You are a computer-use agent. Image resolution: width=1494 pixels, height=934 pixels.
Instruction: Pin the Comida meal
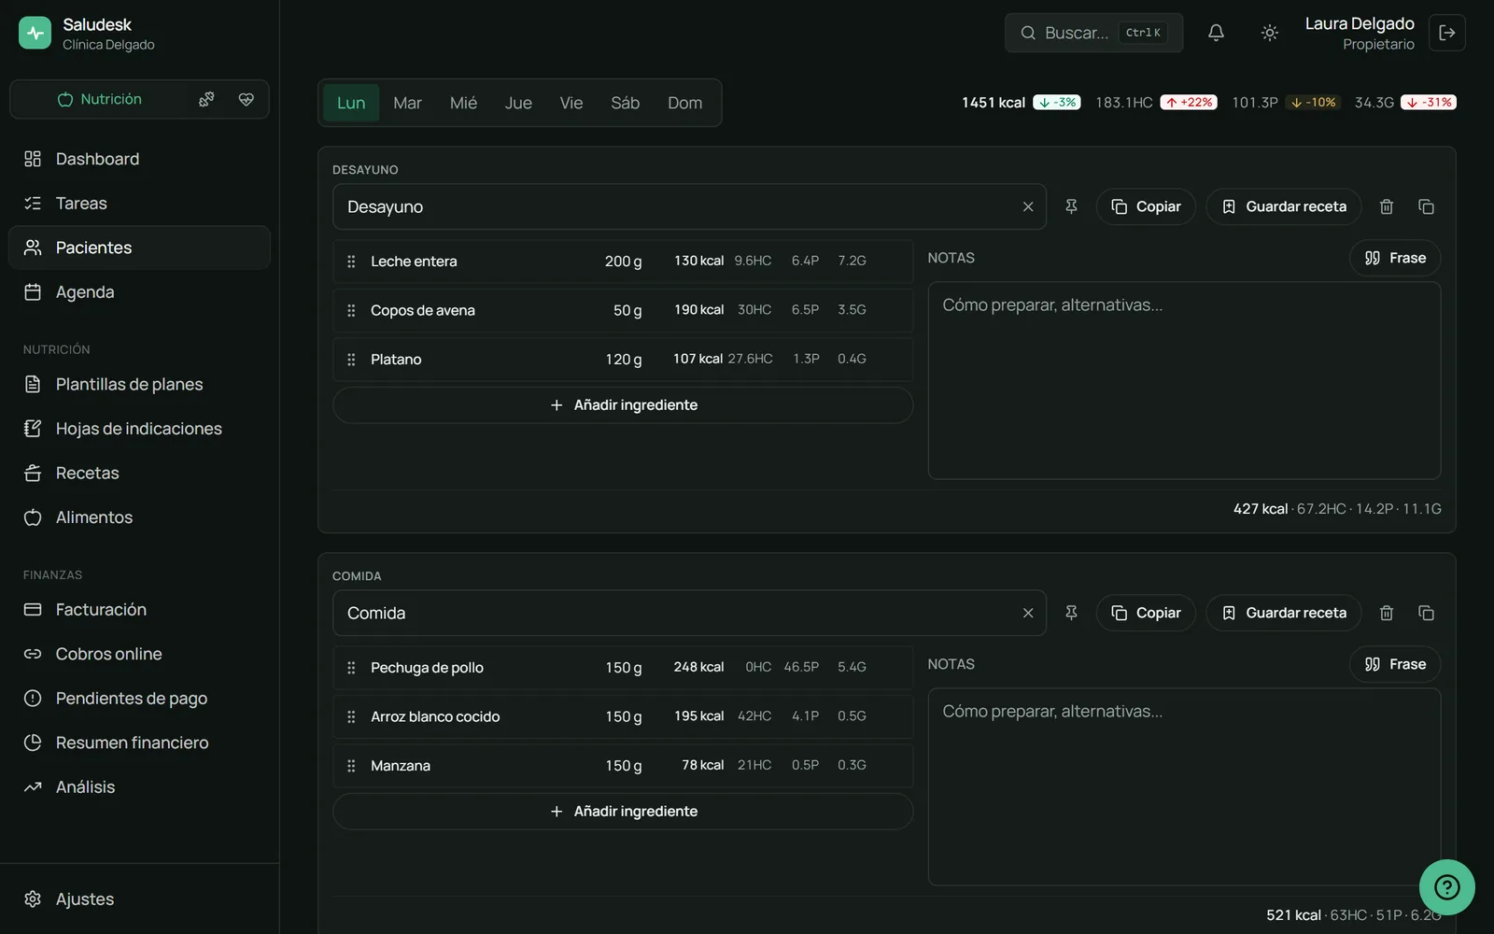pos(1071,613)
